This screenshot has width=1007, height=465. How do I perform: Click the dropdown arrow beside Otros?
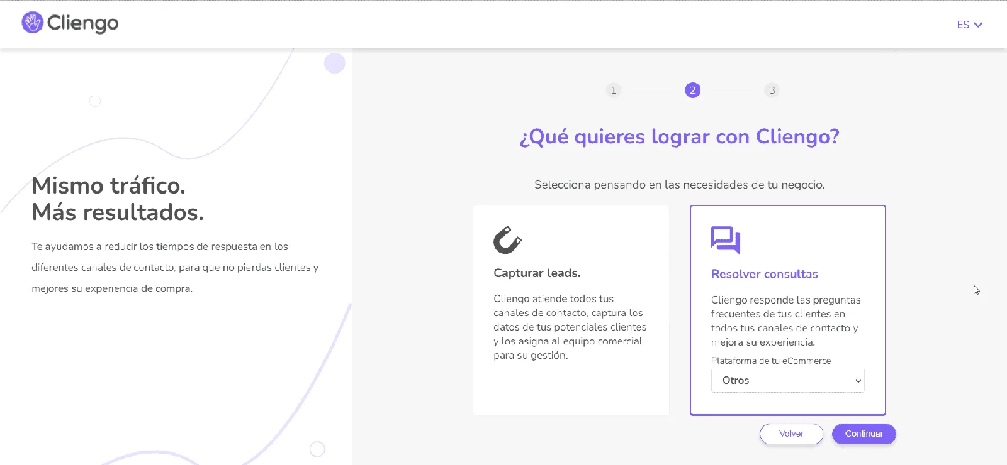858,381
